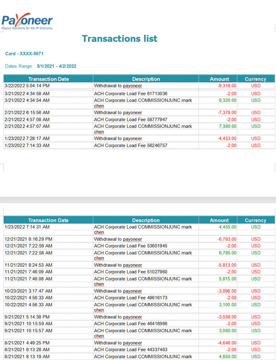Select 'ACH Corporate Load Fee 58777947' description
This screenshot has height=360, width=276.
(x=131, y=119)
